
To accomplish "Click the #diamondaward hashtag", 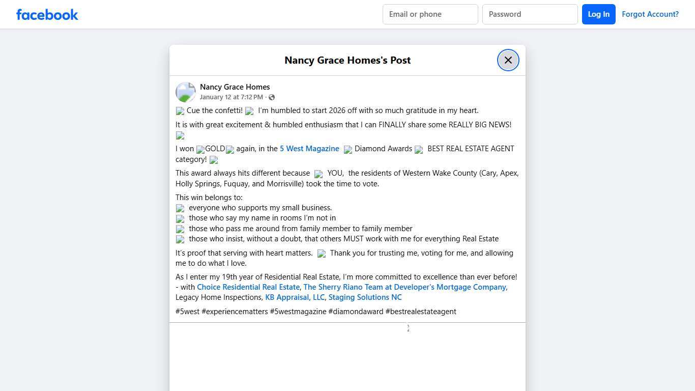I will point(356,312).
